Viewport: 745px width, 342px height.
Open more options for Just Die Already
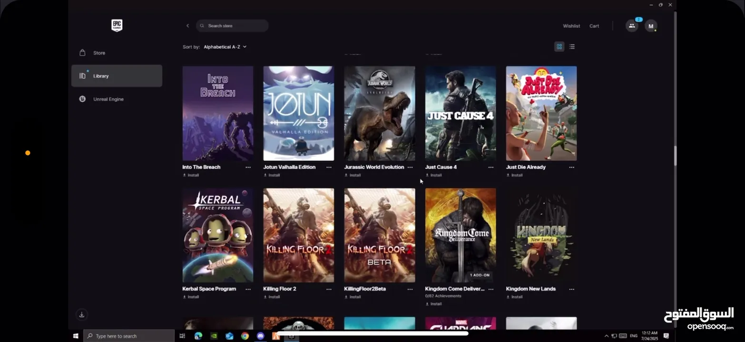(x=572, y=167)
